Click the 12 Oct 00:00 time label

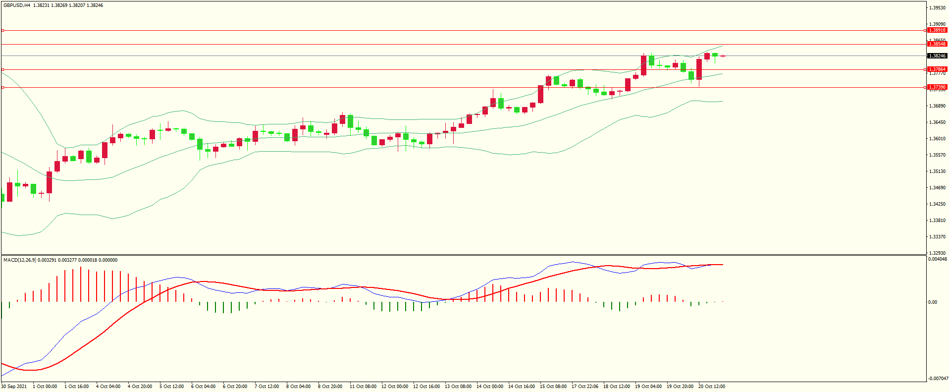coord(395,387)
